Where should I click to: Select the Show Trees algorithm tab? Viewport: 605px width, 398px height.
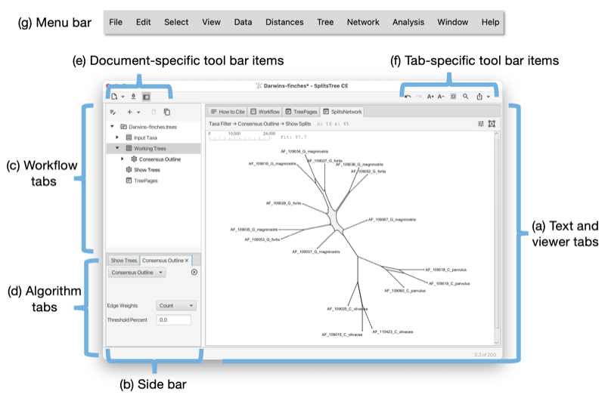click(124, 261)
